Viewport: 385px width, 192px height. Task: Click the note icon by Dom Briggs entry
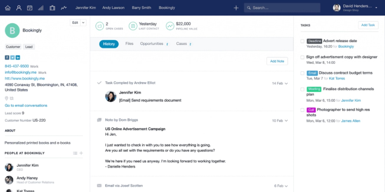click(99, 120)
